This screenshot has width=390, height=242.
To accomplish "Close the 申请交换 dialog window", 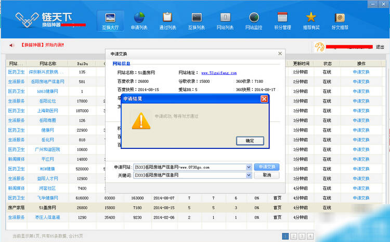I will [280, 54].
